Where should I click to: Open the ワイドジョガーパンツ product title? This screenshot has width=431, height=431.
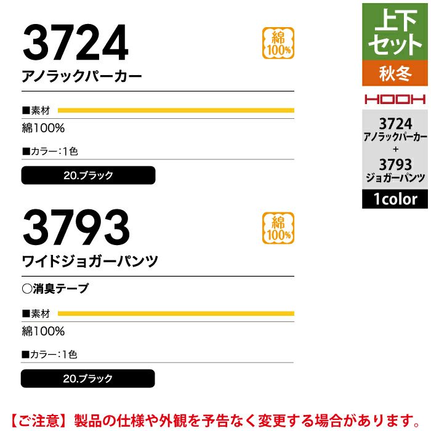point(90,261)
